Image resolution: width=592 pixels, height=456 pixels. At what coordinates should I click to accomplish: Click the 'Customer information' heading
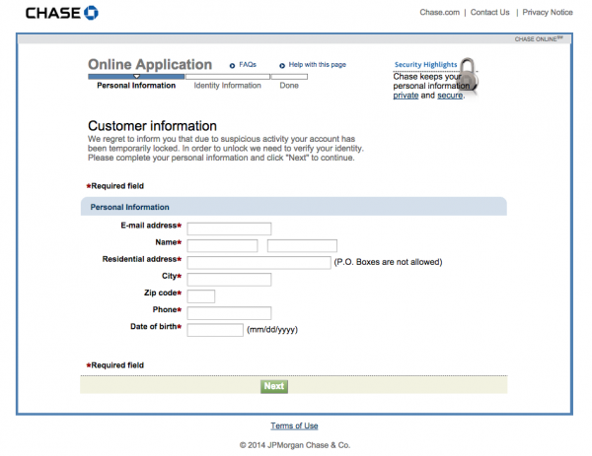point(152,126)
